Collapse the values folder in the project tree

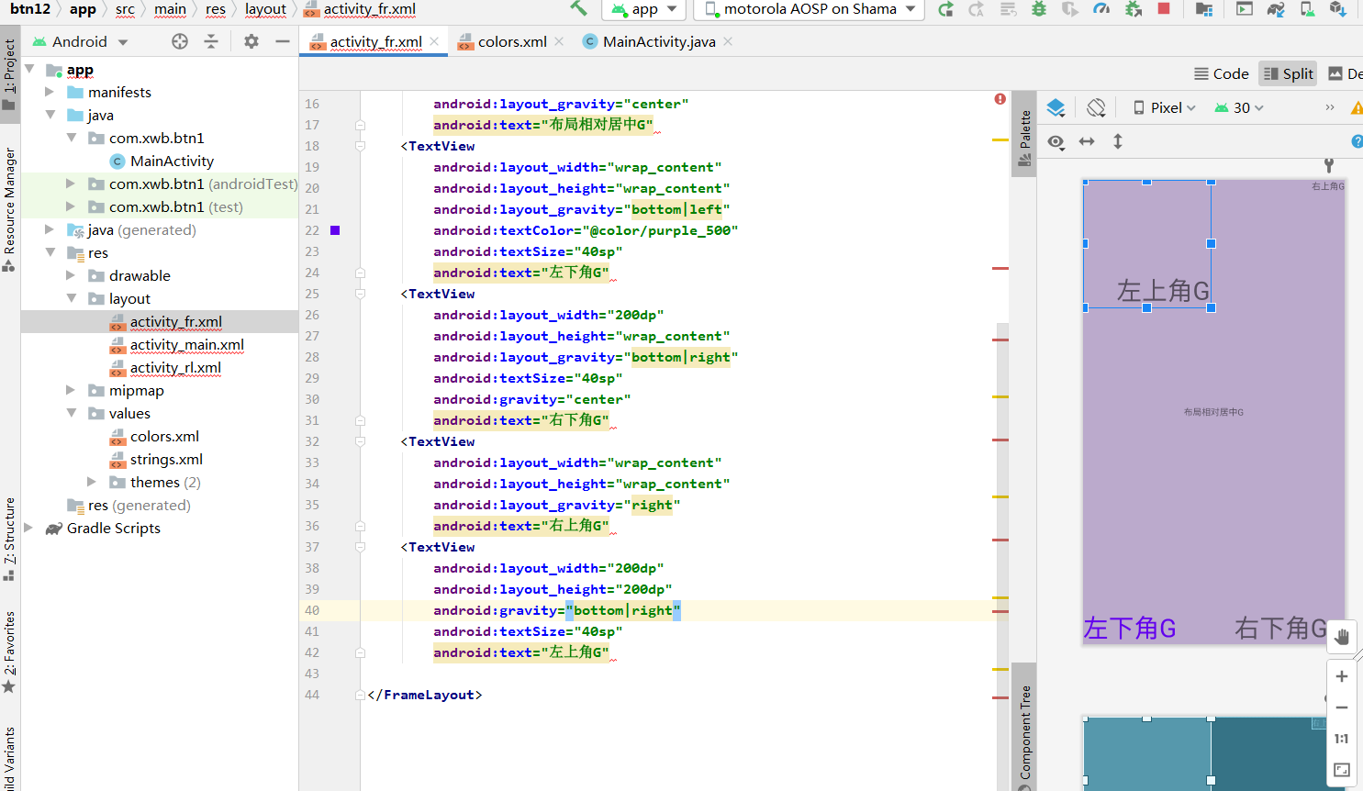point(70,413)
